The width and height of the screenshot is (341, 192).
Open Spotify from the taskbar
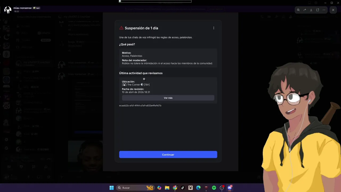coord(214,188)
